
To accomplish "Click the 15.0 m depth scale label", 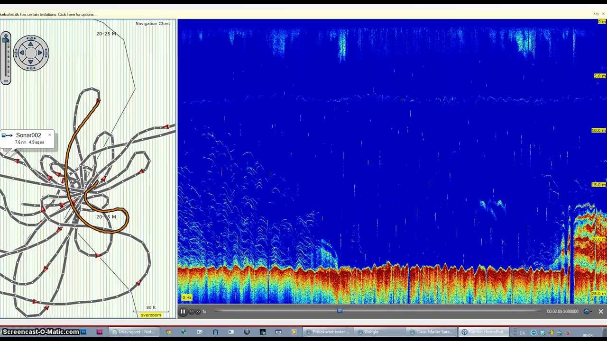I will pos(598,185).
